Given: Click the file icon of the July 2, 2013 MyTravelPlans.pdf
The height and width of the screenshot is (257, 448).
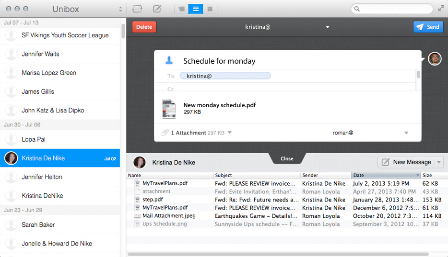Looking at the screenshot, I should pyautogui.click(x=138, y=183).
